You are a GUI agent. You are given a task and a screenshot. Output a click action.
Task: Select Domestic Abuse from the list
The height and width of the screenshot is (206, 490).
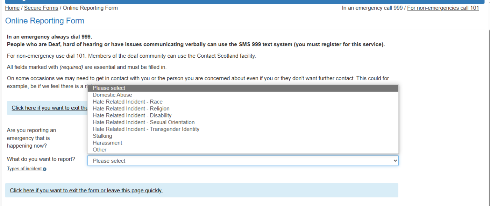(x=112, y=95)
